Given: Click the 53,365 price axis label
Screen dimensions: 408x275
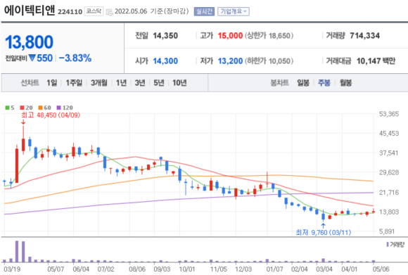Looking at the screenshot, I should point(389,114).
